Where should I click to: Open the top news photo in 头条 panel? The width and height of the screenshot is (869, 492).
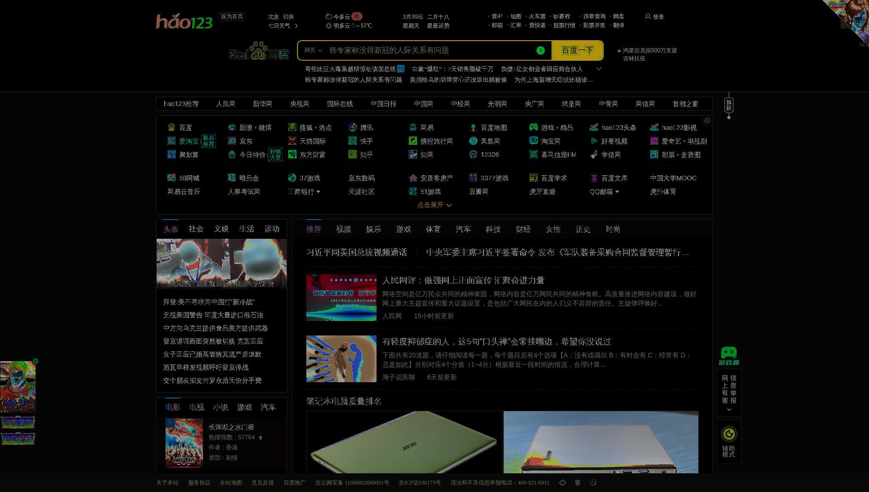[222, 264]
